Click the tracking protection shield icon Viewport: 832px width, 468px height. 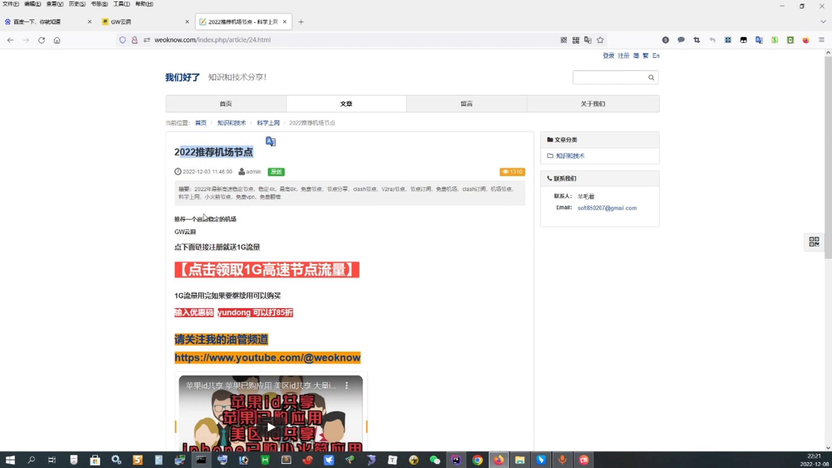pyautogui.click(x=123, y=40)
